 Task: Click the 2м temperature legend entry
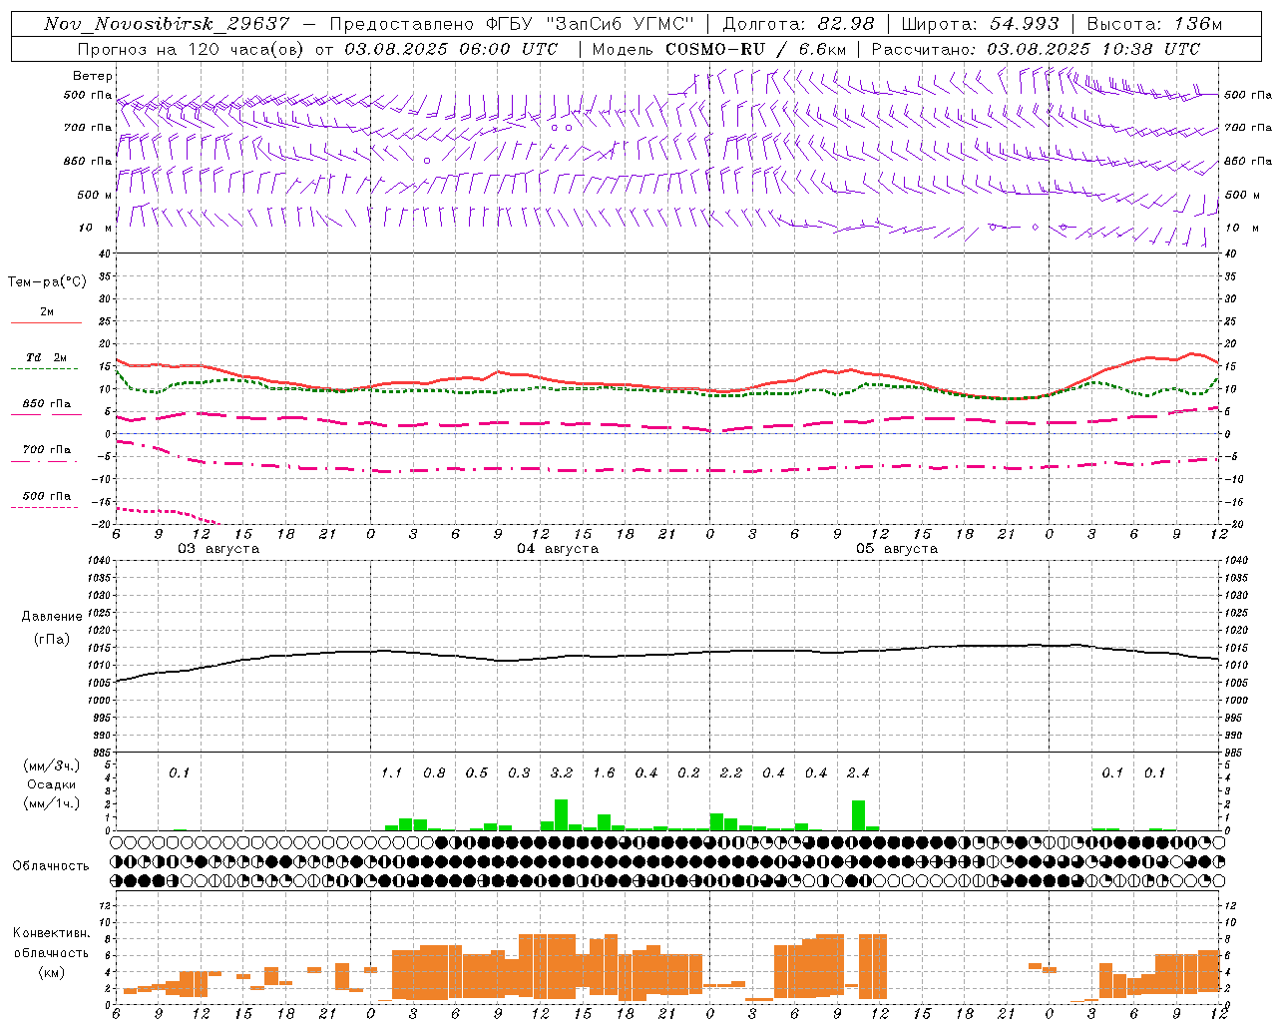[x=47, y=311]
